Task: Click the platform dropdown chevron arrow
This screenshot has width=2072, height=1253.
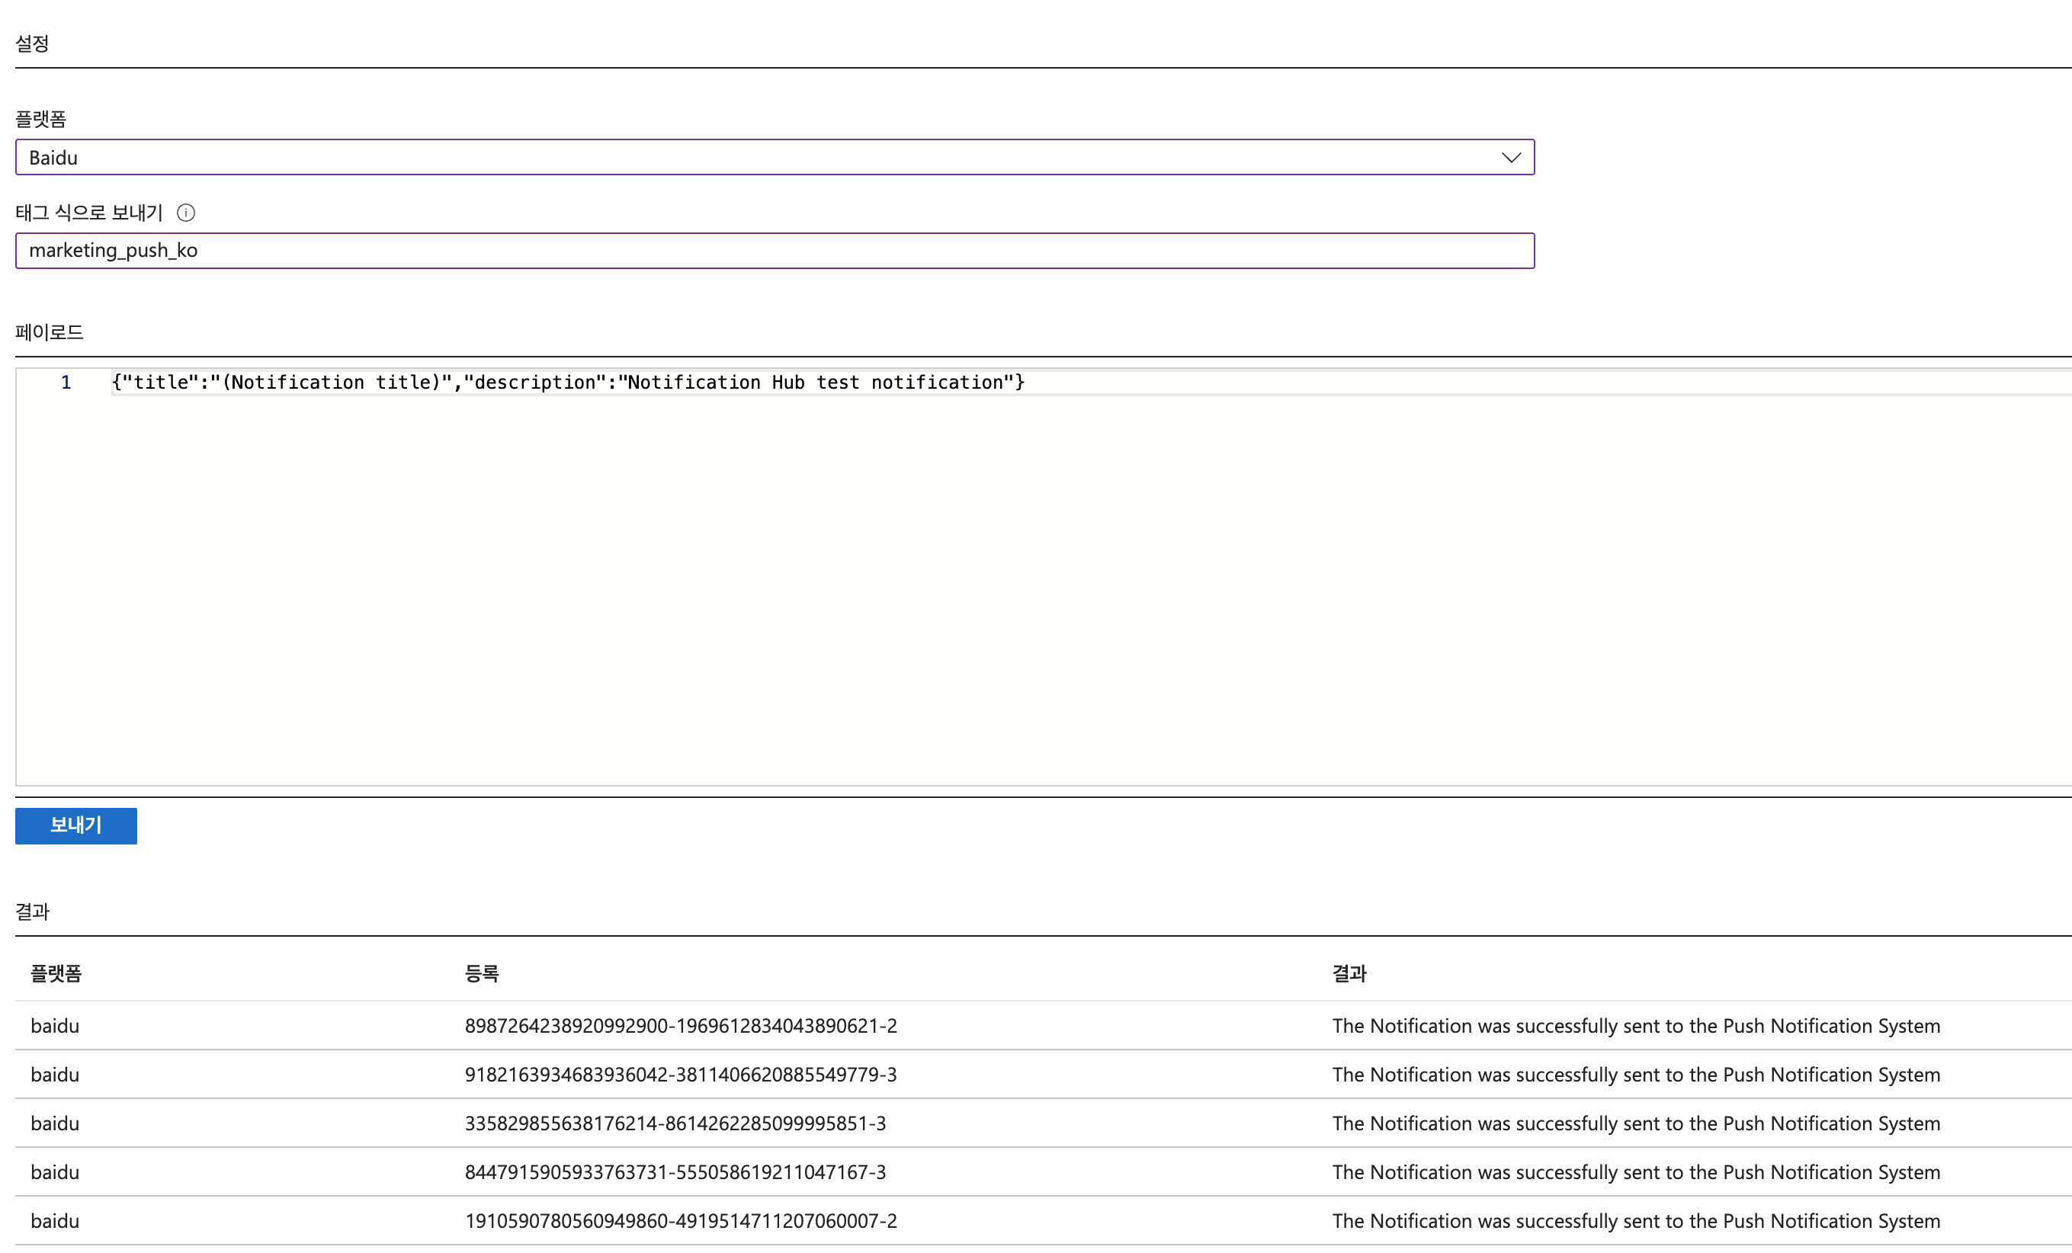Action: (1511, 157)
